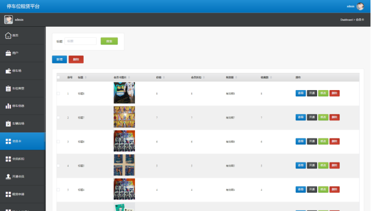Click the 停车位租赁平台 title in header

click(23, 6)
